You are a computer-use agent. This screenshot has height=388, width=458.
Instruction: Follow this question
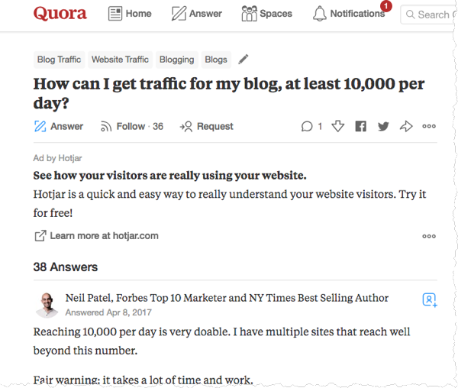[132, 126]
